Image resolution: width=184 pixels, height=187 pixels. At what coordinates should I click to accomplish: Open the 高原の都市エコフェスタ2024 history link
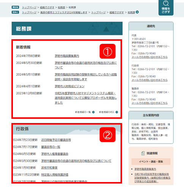pos(64,12)
